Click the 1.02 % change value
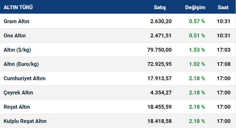236x128 pixels. (197, 64)
